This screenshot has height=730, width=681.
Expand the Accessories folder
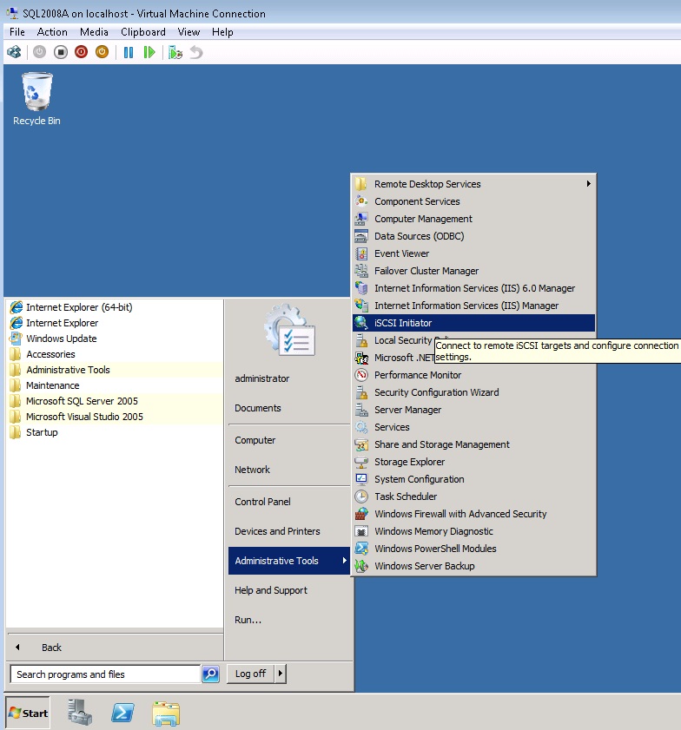(116, 354)
